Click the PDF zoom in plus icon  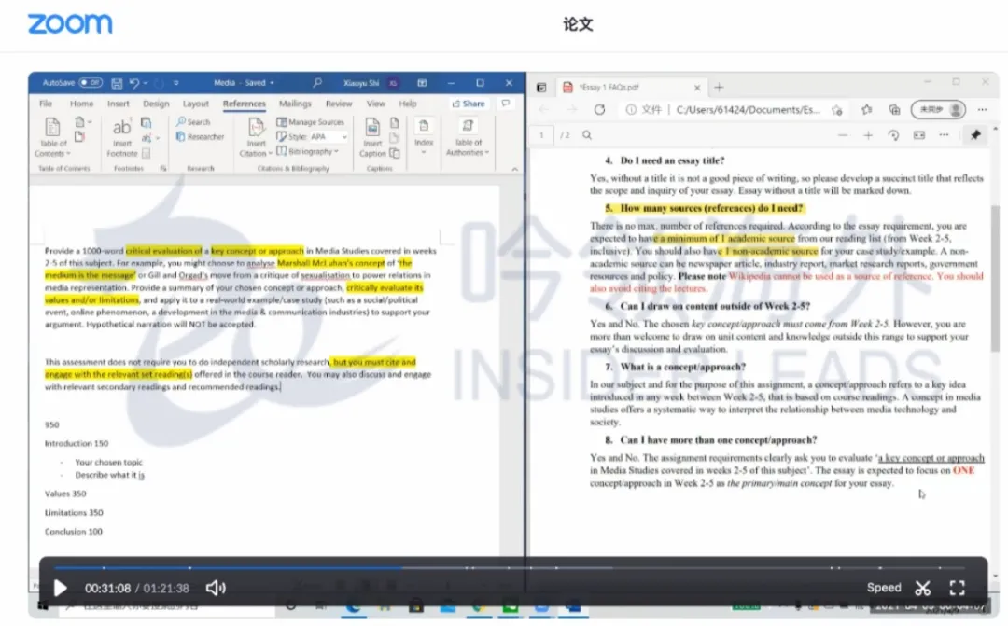(868, 135)
